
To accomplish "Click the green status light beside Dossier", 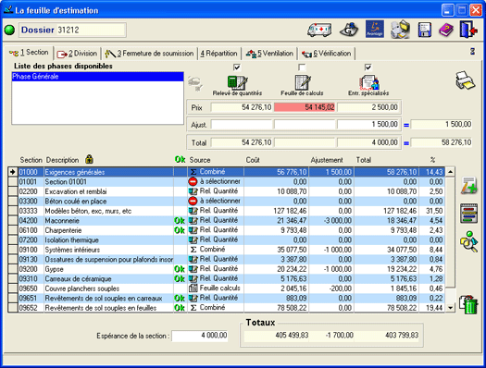I will [9, 30].
